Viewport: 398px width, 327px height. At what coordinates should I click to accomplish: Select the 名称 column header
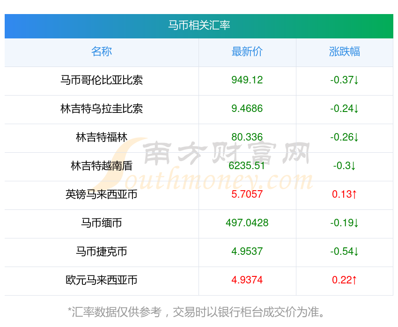pos(102,52)
